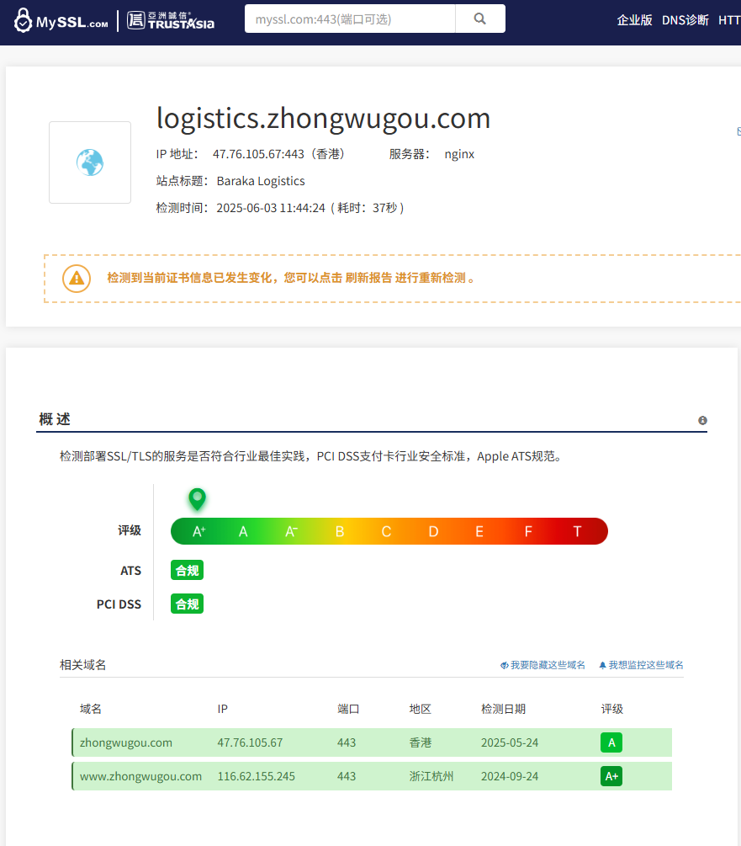Screen dimensions: 741x846
Task: Open the www.zhongwugou.com domain row link
Action: (140, 776)
